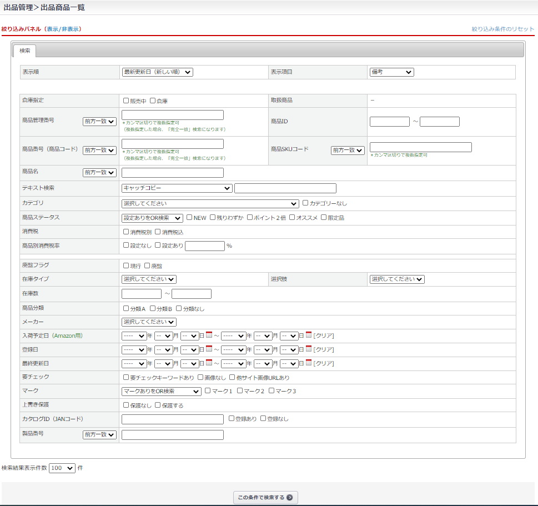Expand the 検索結果表示件数 dropdown

coord(62,468)
